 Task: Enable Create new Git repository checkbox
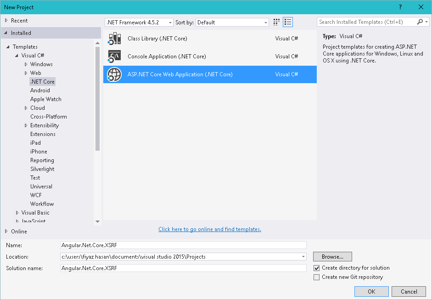(x=317, y=277)
